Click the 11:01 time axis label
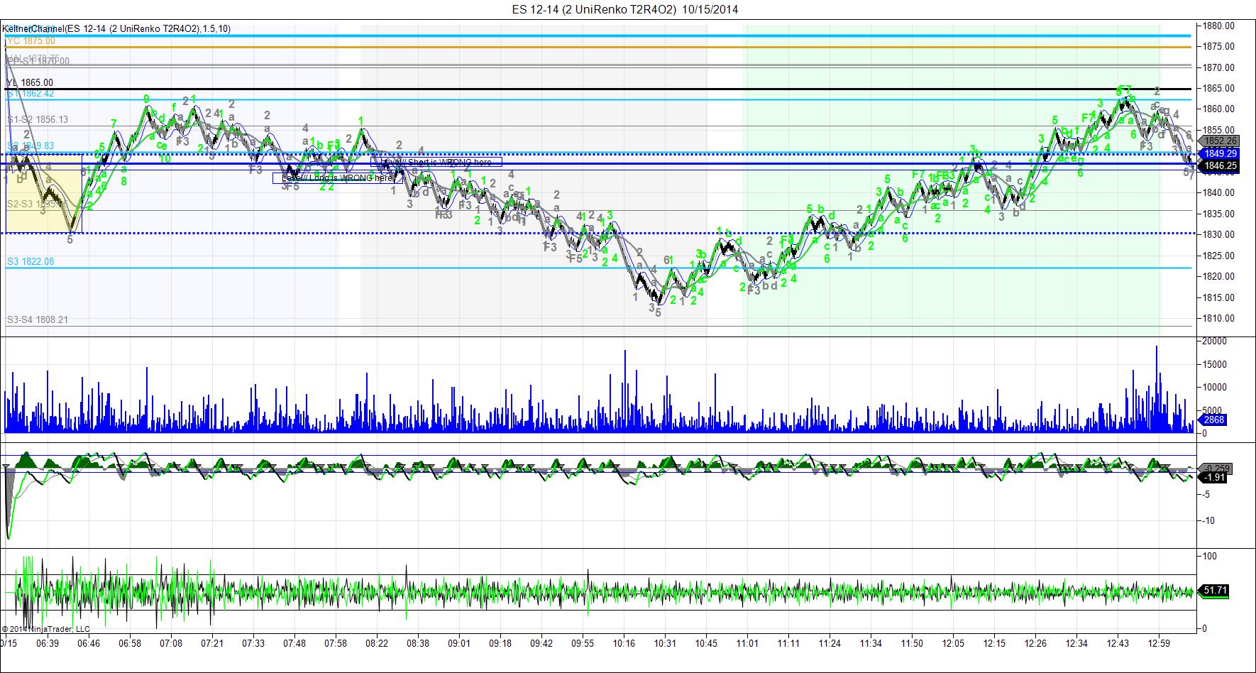The width and height of the screenshot is (1256, 673). click(747, 644)
